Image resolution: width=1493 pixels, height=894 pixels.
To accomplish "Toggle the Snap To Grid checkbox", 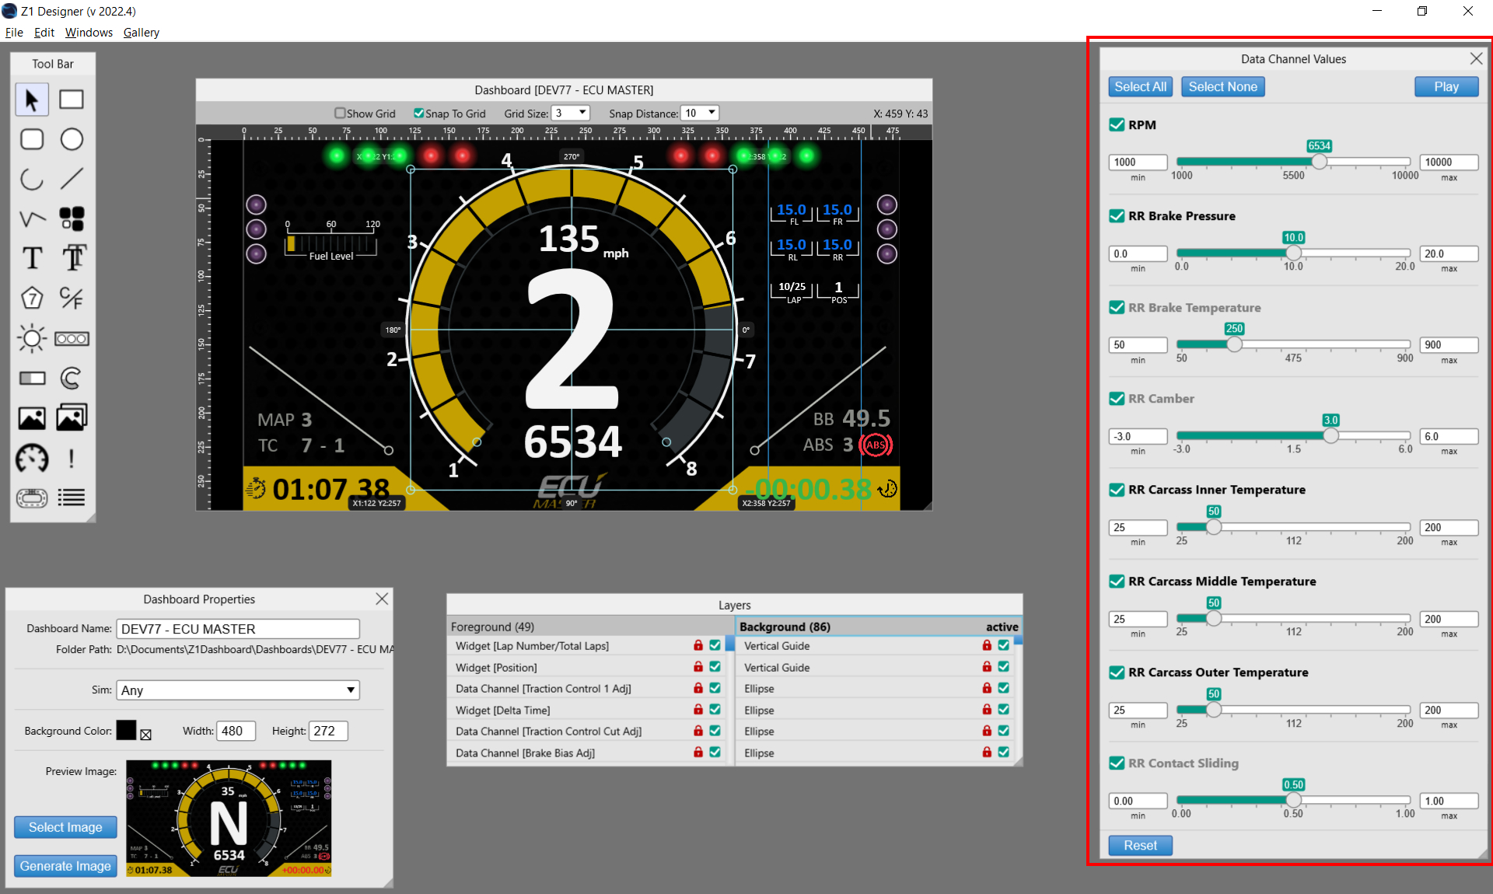I will (x=418, y=113).
